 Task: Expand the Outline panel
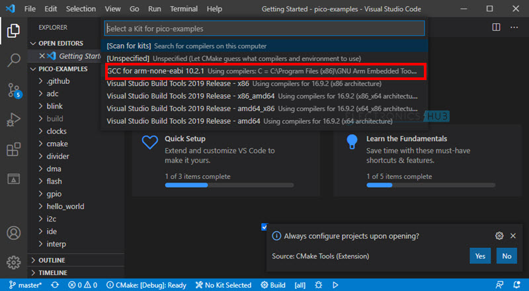click(52, 260)
